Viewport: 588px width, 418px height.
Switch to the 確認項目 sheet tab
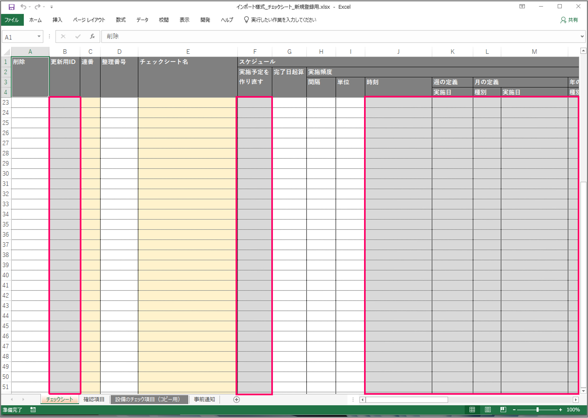click(94, 399)
